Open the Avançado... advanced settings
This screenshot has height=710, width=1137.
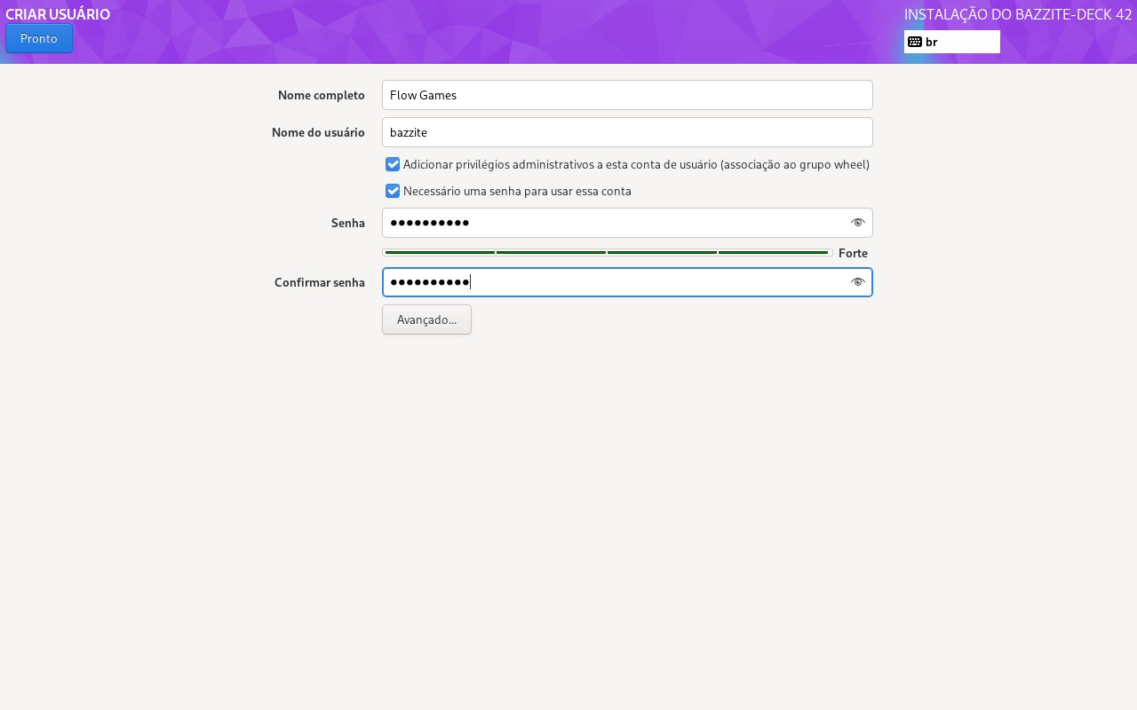[426, 319]
